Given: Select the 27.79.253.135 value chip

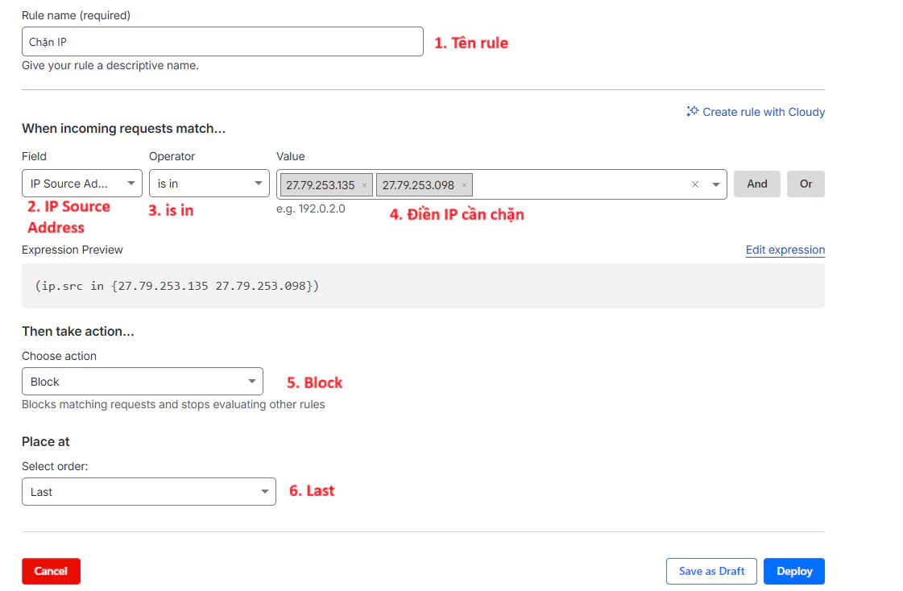Looking at the screenshot, I should pyautogui.click(x=320, y=185).
